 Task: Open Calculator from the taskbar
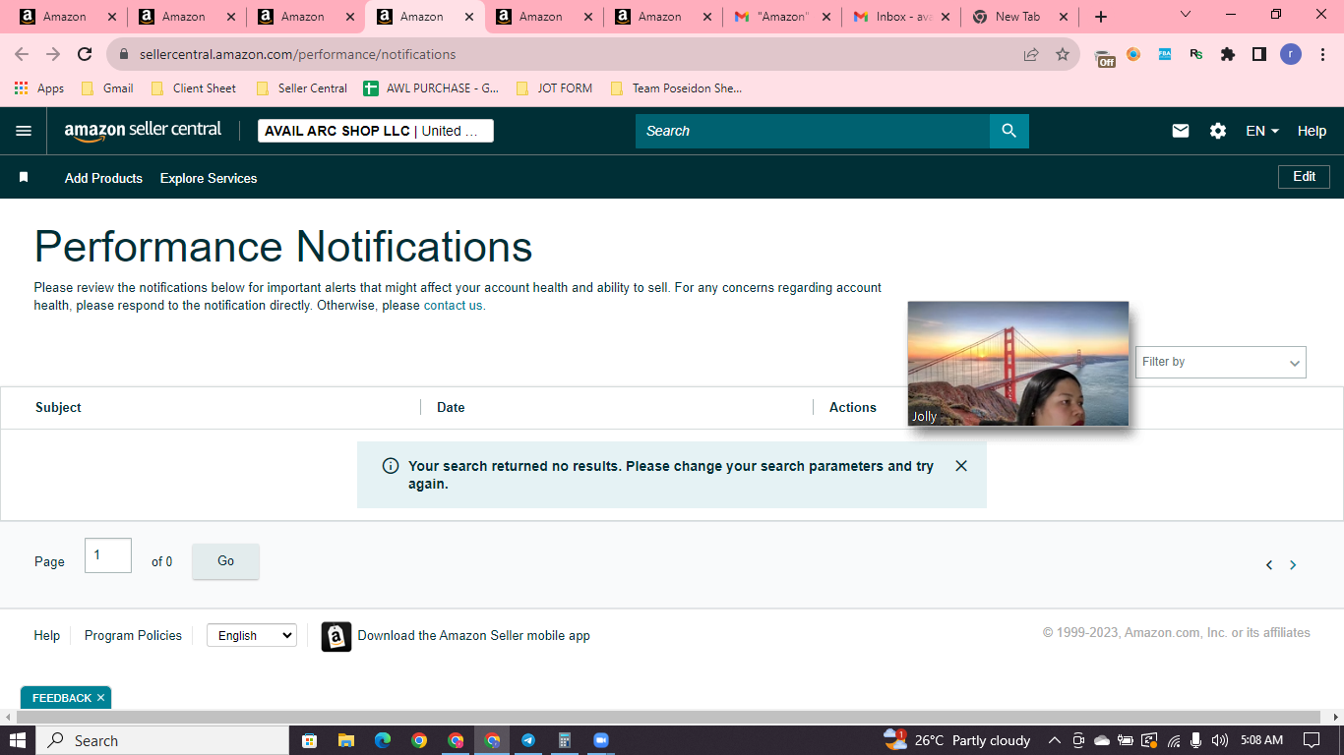[x=565, y=740]
